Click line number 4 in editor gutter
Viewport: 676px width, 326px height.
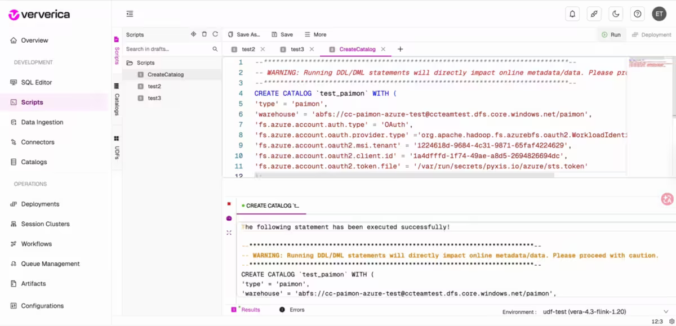[x=241, y=93]
